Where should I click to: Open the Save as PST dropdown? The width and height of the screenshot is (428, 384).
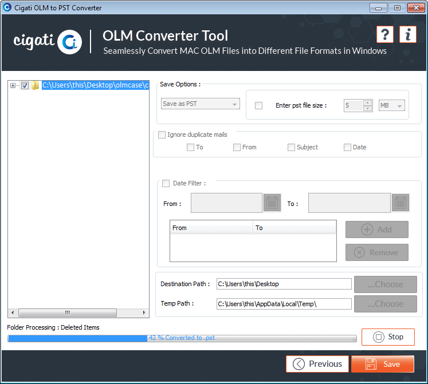click(201, 104)
